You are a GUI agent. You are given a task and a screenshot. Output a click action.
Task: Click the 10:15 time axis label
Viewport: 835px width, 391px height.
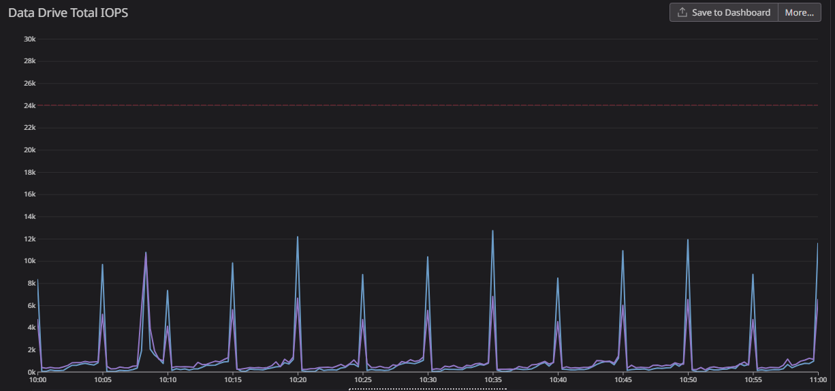(232, 379)
